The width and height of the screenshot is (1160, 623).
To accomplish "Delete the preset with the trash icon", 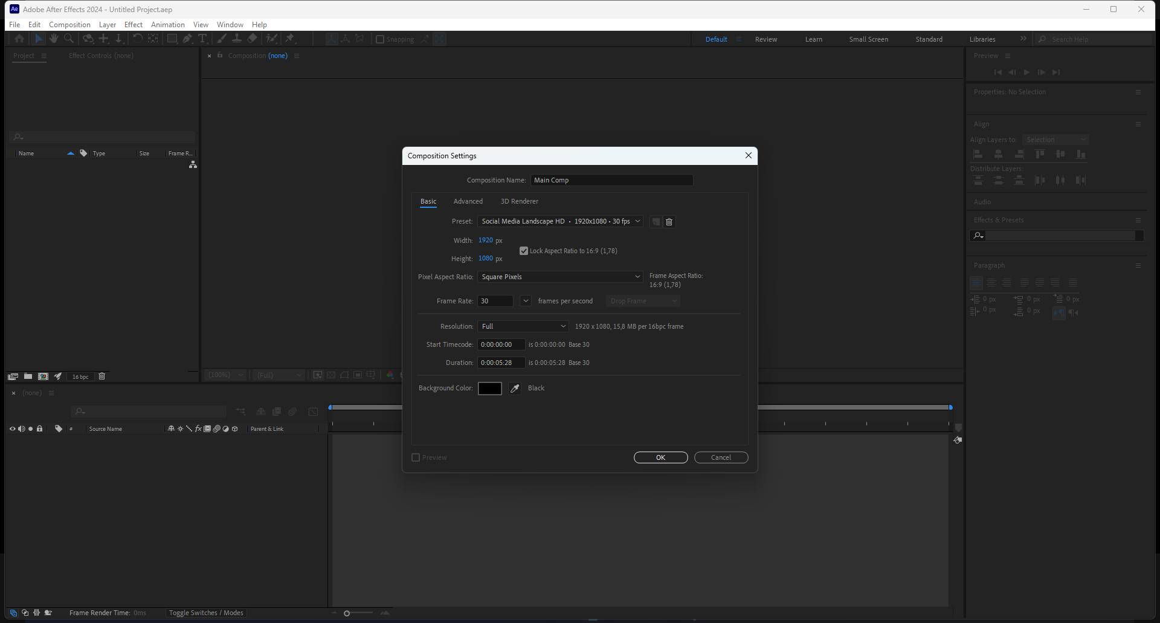I will point(669,222).
